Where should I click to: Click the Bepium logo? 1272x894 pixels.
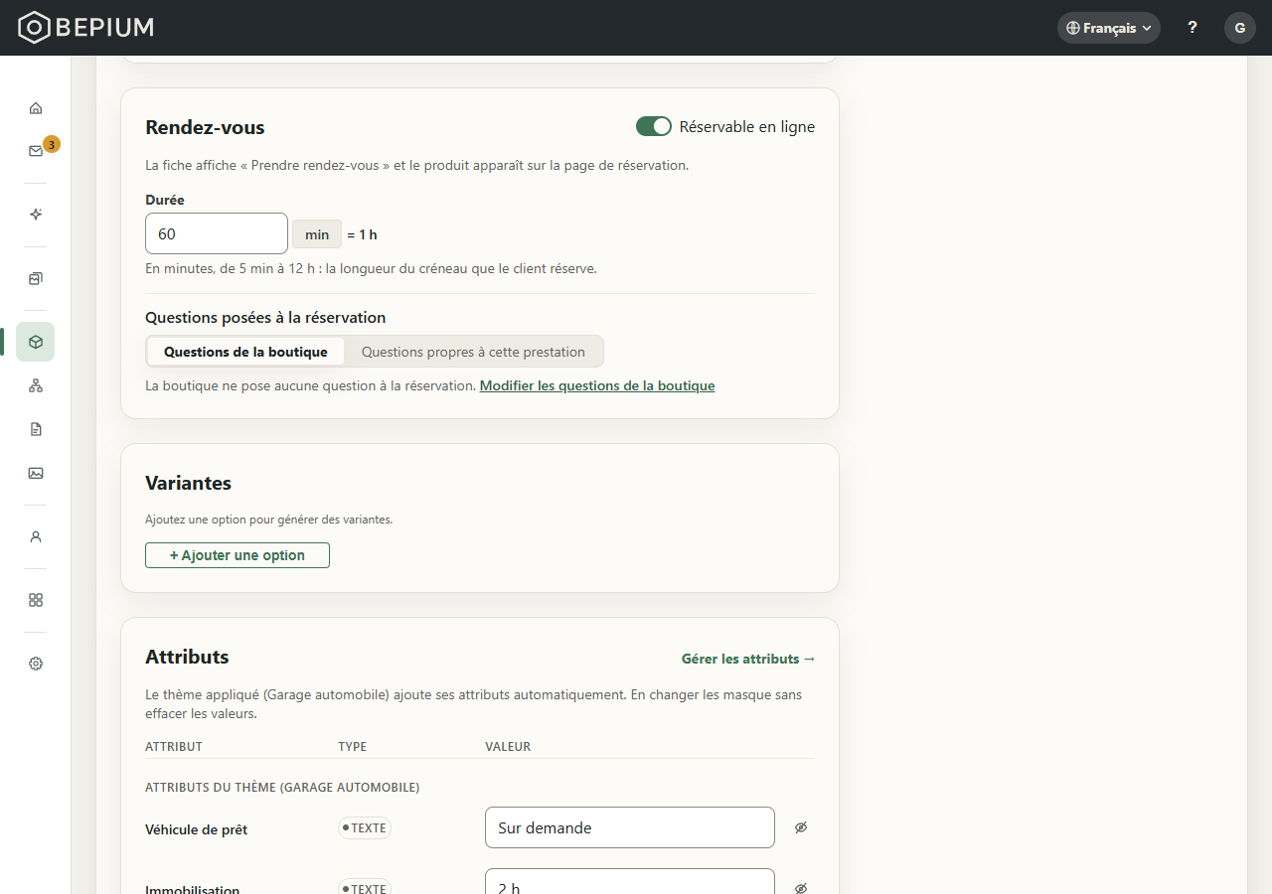tap(86, 28)
